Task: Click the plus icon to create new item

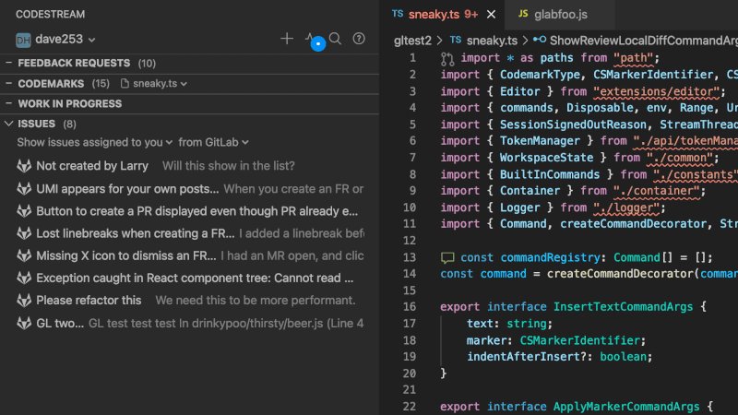Action: tap(287, 39)
